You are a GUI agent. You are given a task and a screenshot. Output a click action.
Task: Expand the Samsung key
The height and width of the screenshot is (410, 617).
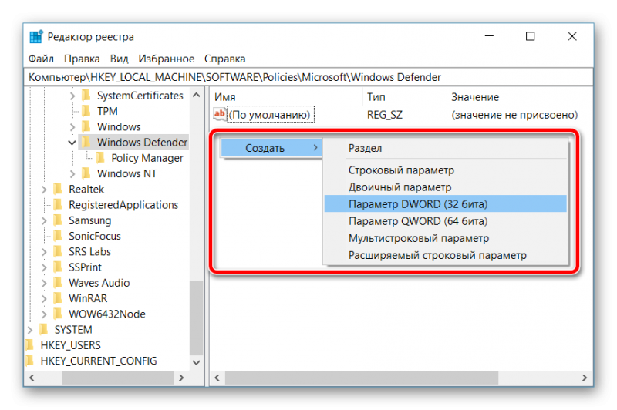coord(44,220)
